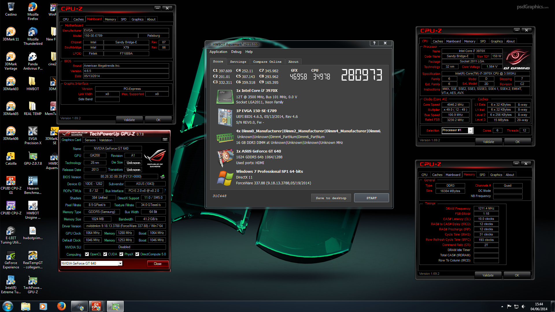Open the Application menu in Aquamark

pos(218,52)
